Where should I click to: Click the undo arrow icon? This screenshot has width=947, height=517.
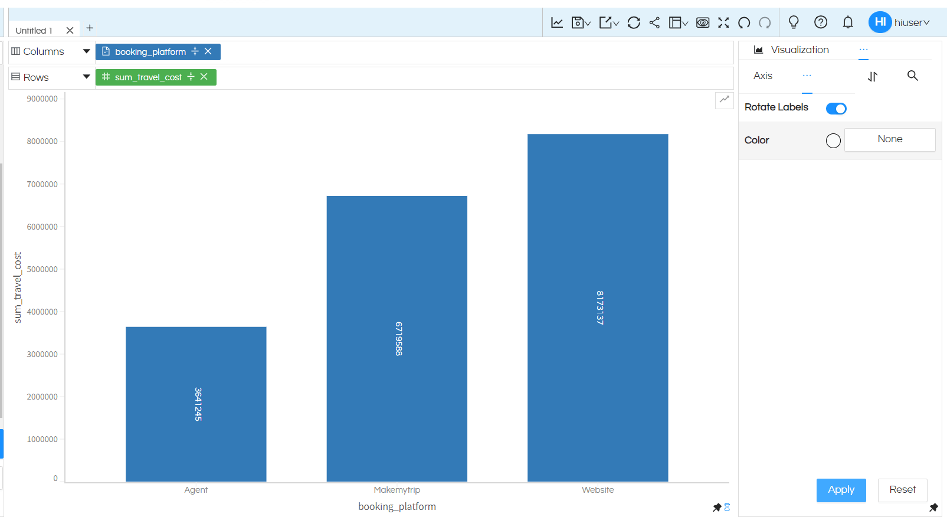(x=744, y=22)
